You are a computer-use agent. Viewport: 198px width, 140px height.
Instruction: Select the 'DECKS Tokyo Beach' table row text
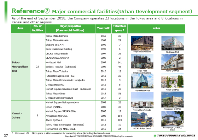[57, 54]
